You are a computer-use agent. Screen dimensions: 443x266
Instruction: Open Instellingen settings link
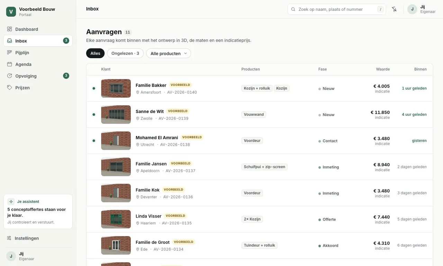click(38, 238)
